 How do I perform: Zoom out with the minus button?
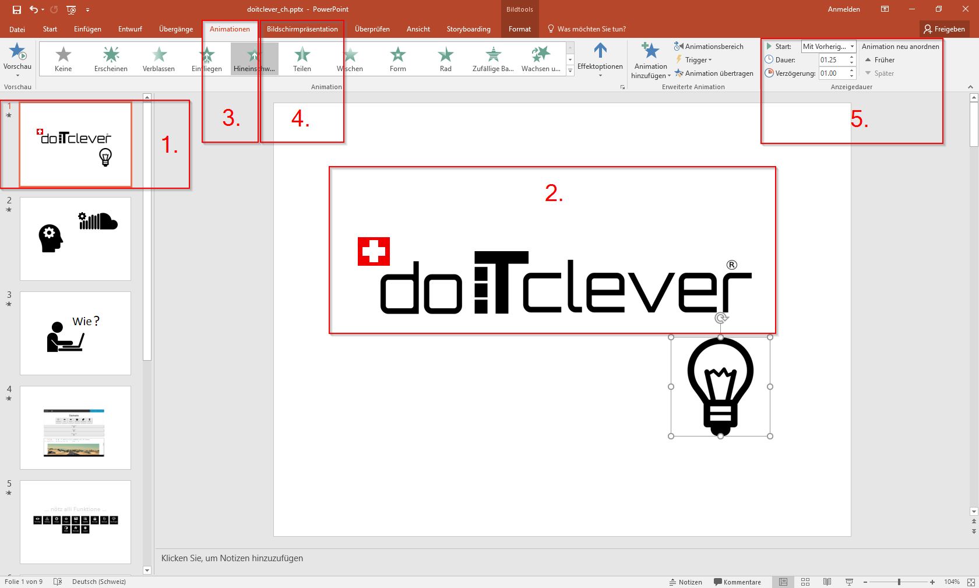click(x=865, y=582)
